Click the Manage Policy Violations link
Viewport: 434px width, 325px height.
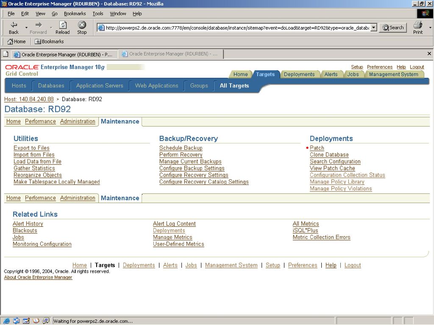point(341,188)
